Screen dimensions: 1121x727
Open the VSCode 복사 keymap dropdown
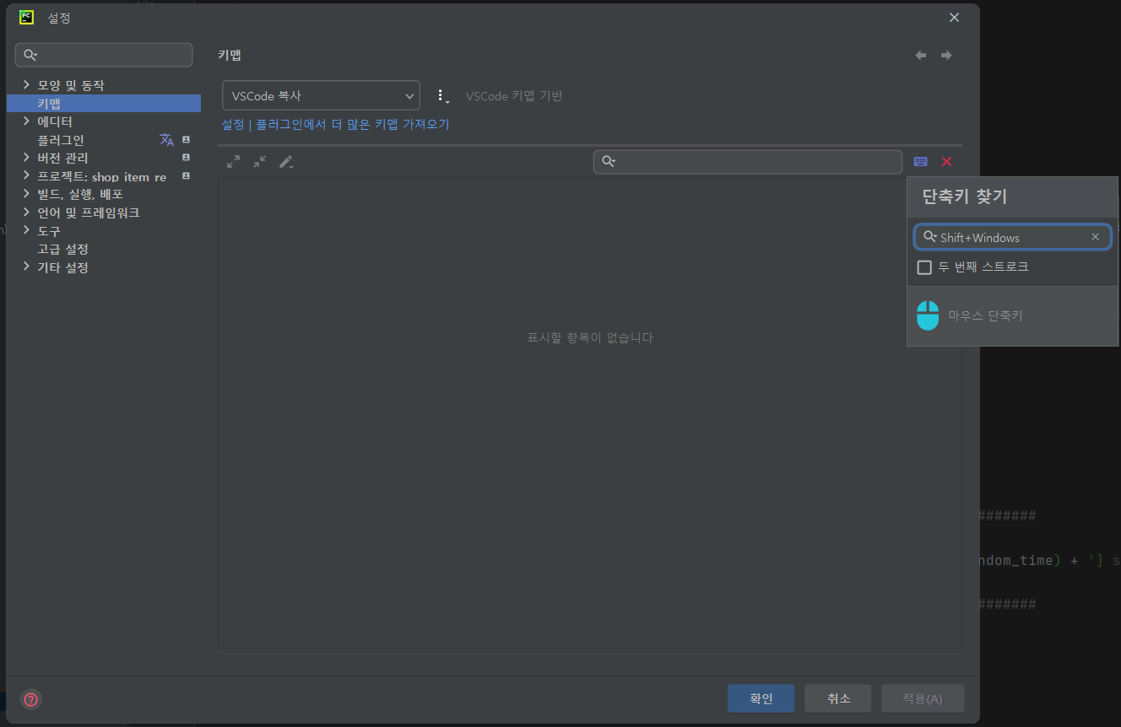point(321,95)
